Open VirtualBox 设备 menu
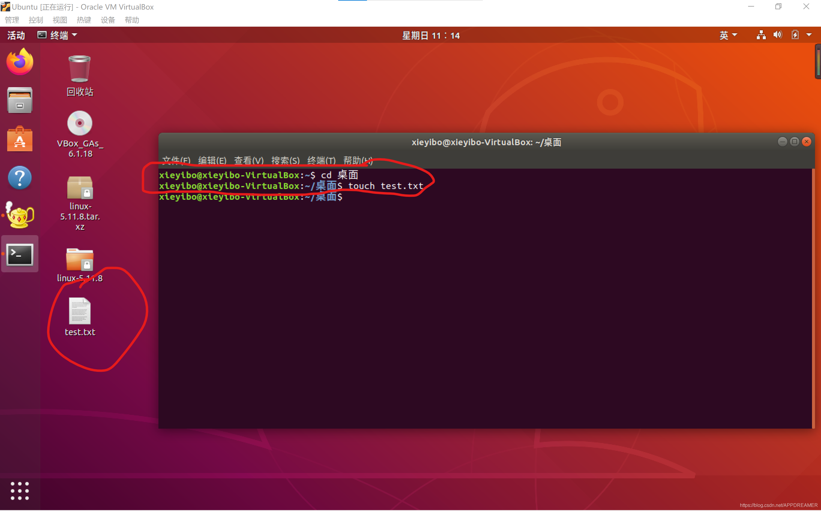 [108, 20]
